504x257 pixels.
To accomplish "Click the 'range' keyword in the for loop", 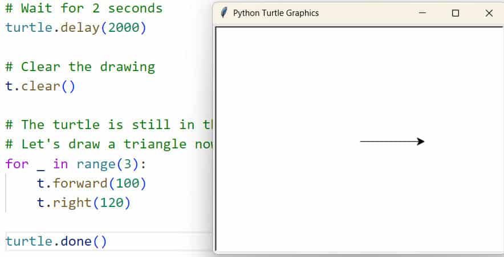I will [x=96, y=164].
